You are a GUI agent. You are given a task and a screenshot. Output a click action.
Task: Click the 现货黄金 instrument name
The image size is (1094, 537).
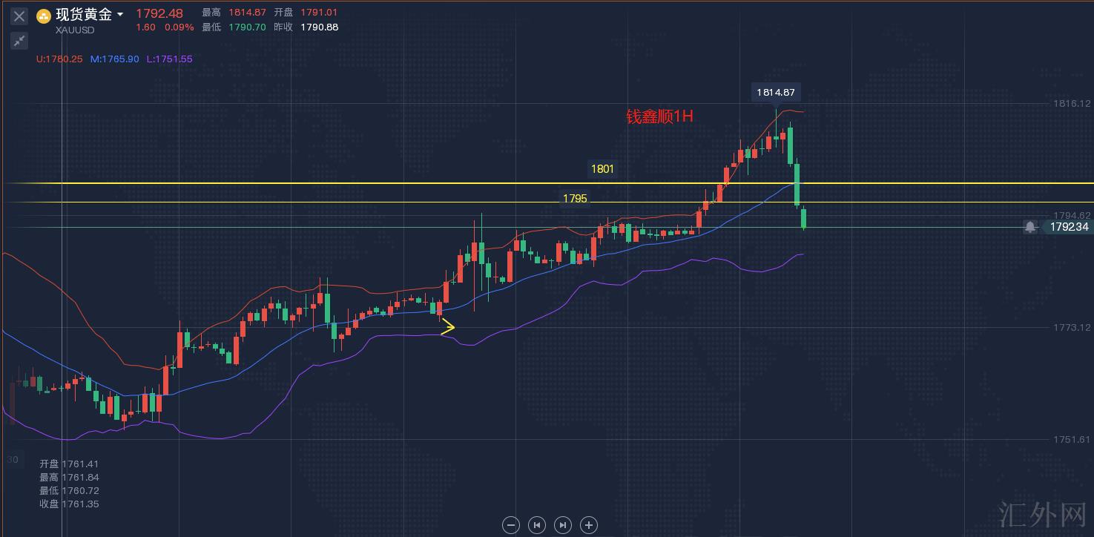point(84,15)
